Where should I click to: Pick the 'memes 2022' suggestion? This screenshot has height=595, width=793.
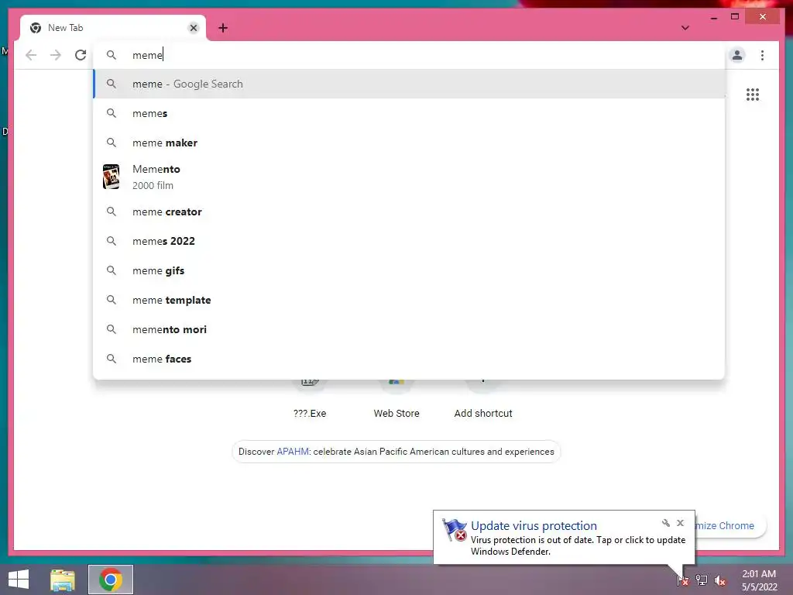409,241
